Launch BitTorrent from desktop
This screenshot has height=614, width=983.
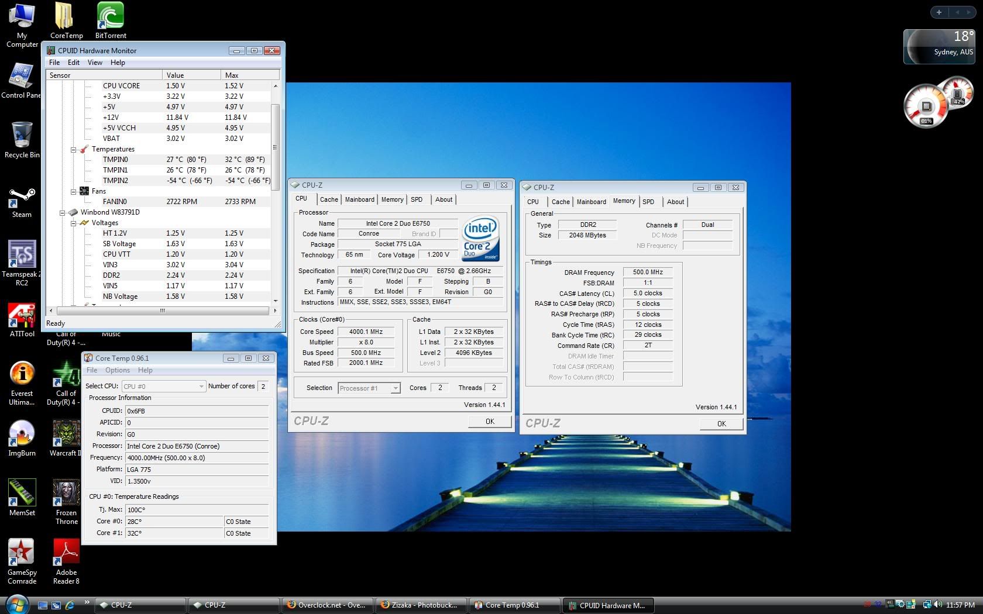pyautogui.click(x=111, y=21)
